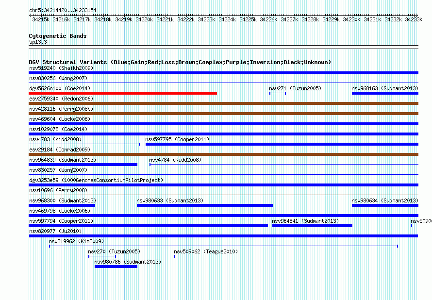The height and width of the screenshot is (300, 432).
Task: Click the 5p13.3 cytogenetic band line
Action: (223, 47)
